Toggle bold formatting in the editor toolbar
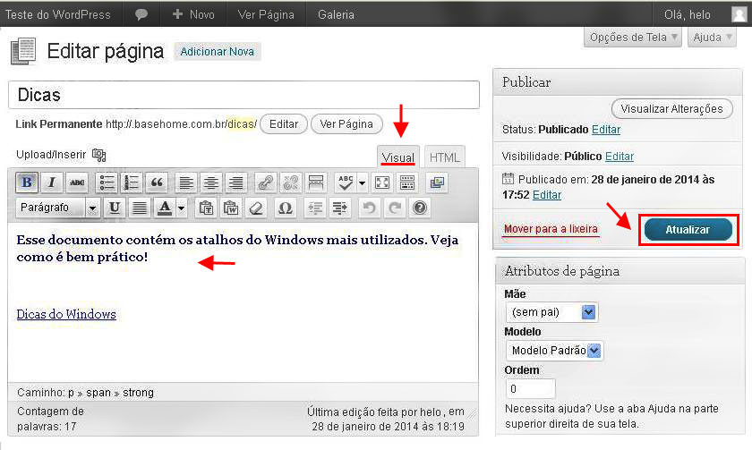The image size is (752, 450). 27,183
